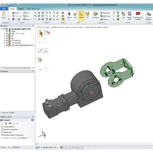The height and width of the screenshot is (153, 153).
Task: Expand the TTY-041203 tree node
Action: [5, 43]
